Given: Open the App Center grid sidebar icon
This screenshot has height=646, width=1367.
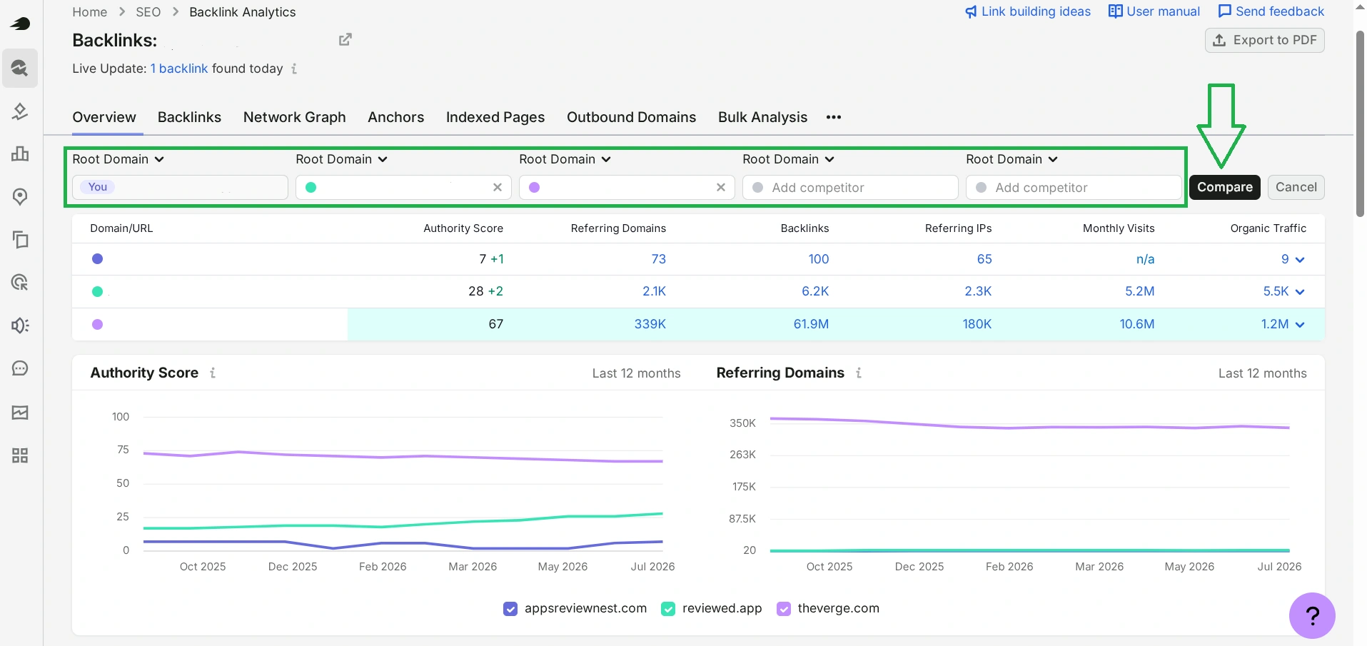Looking at the screenshot, I should 20,455.
